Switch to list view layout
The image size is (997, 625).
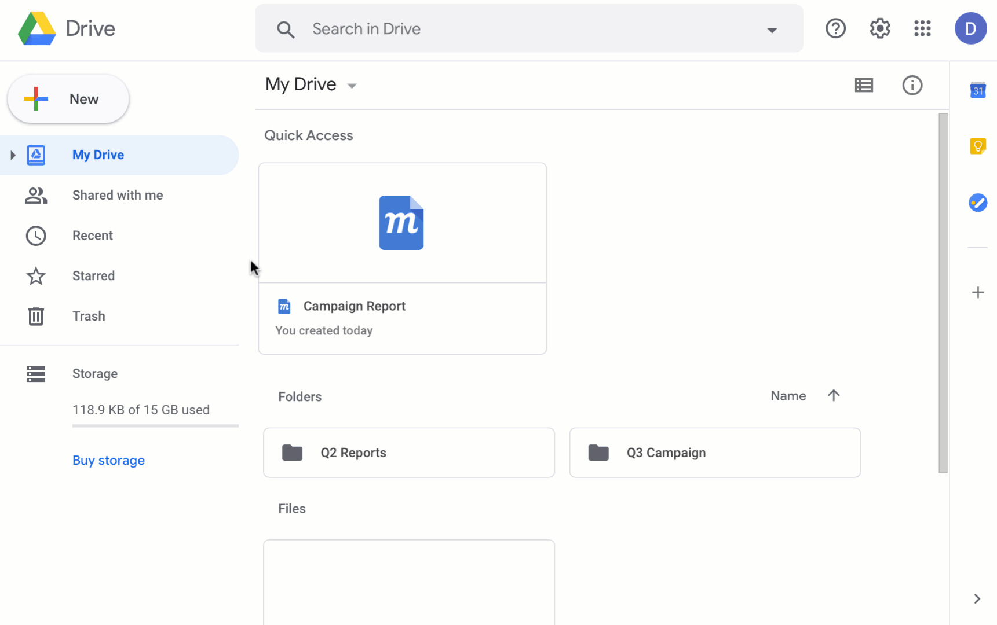coord(864,85)
